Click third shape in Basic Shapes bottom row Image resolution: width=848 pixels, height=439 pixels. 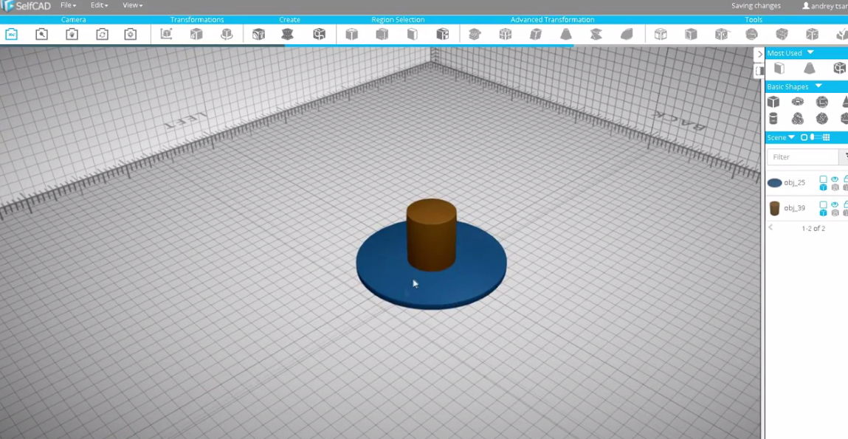click(822, 118)
